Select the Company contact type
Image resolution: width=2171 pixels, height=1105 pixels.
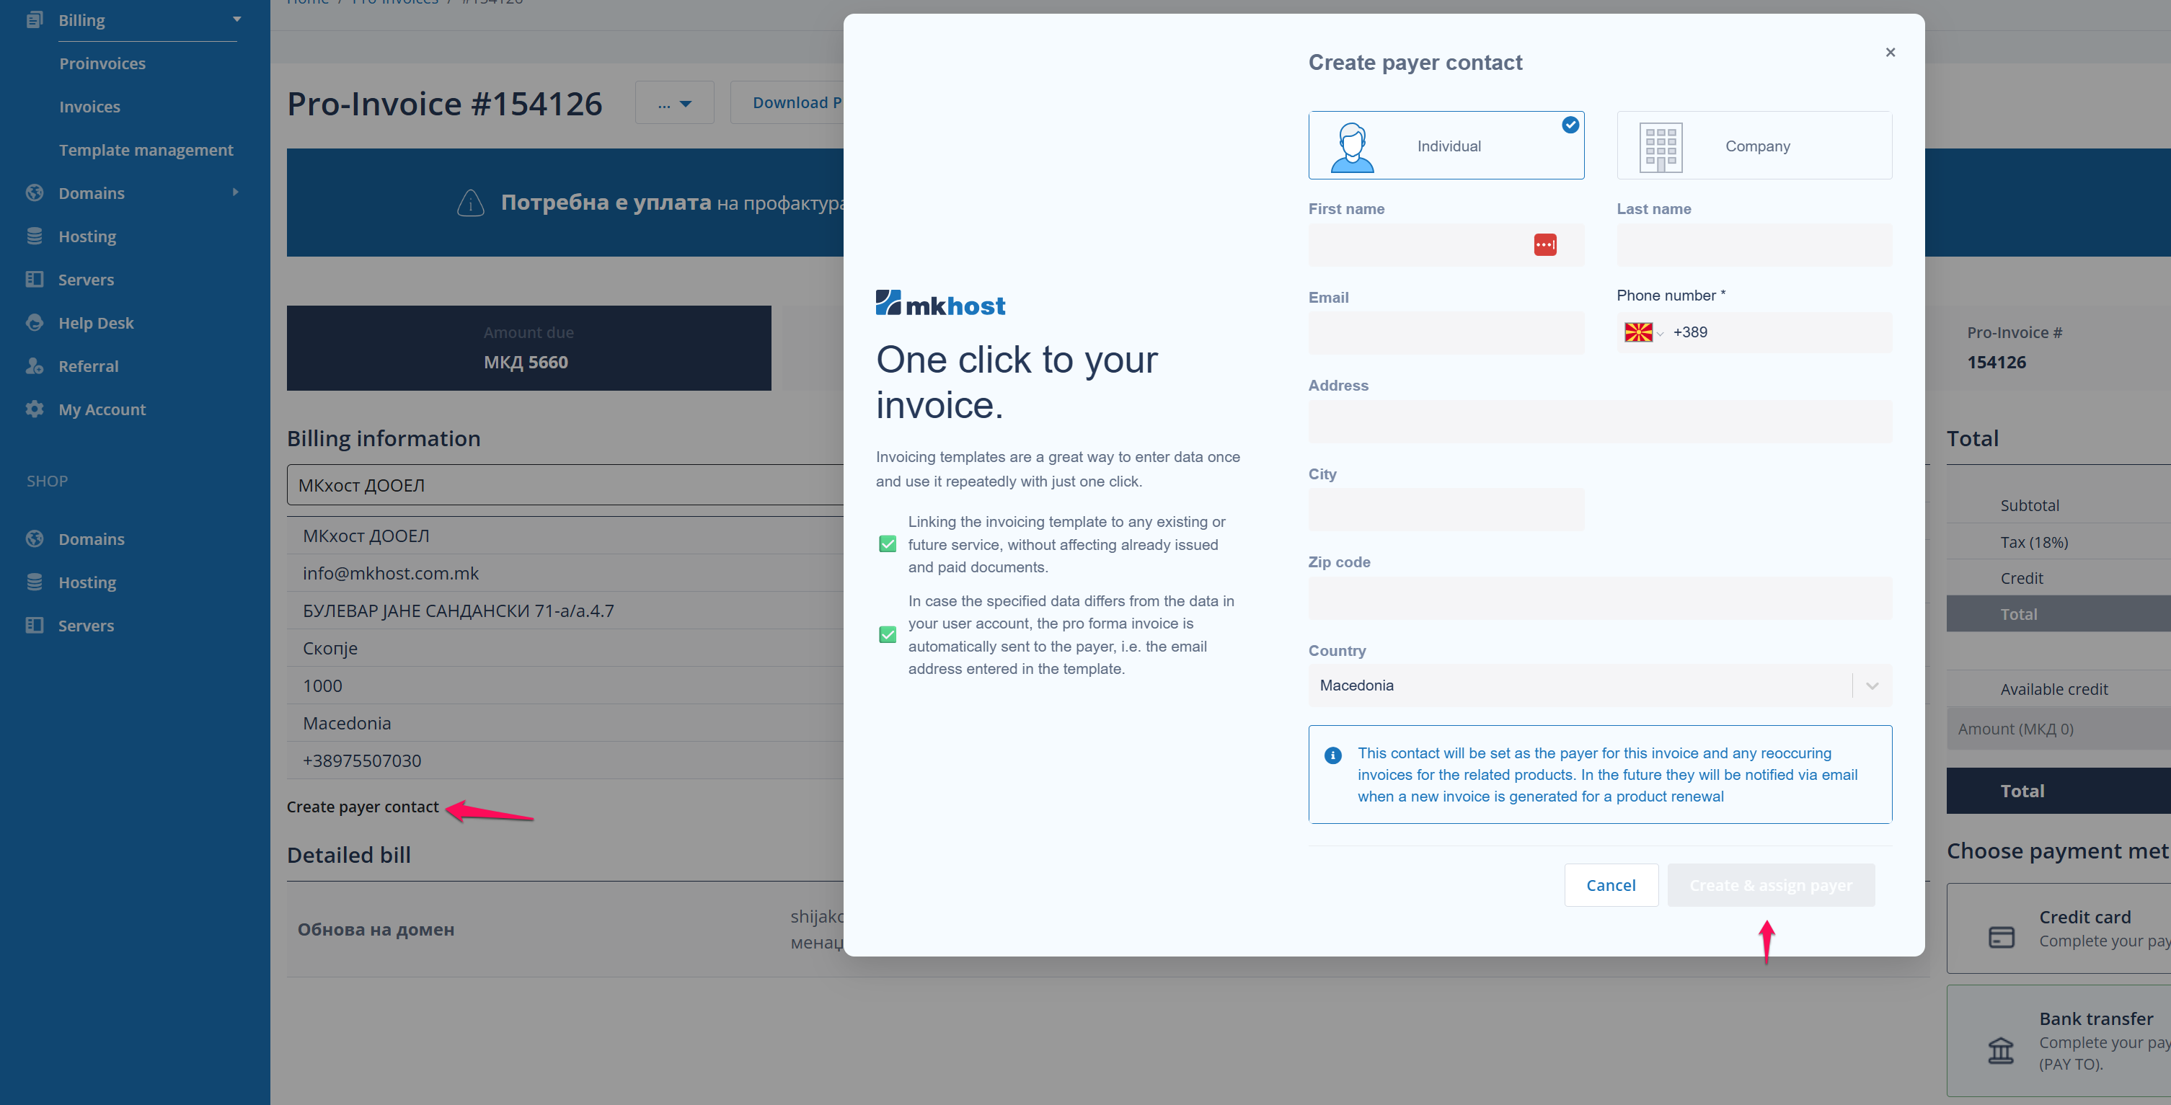pyautogui.click(x=1753, y=146)
